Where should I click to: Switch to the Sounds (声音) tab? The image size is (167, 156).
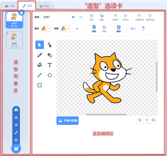coord(44,6)
